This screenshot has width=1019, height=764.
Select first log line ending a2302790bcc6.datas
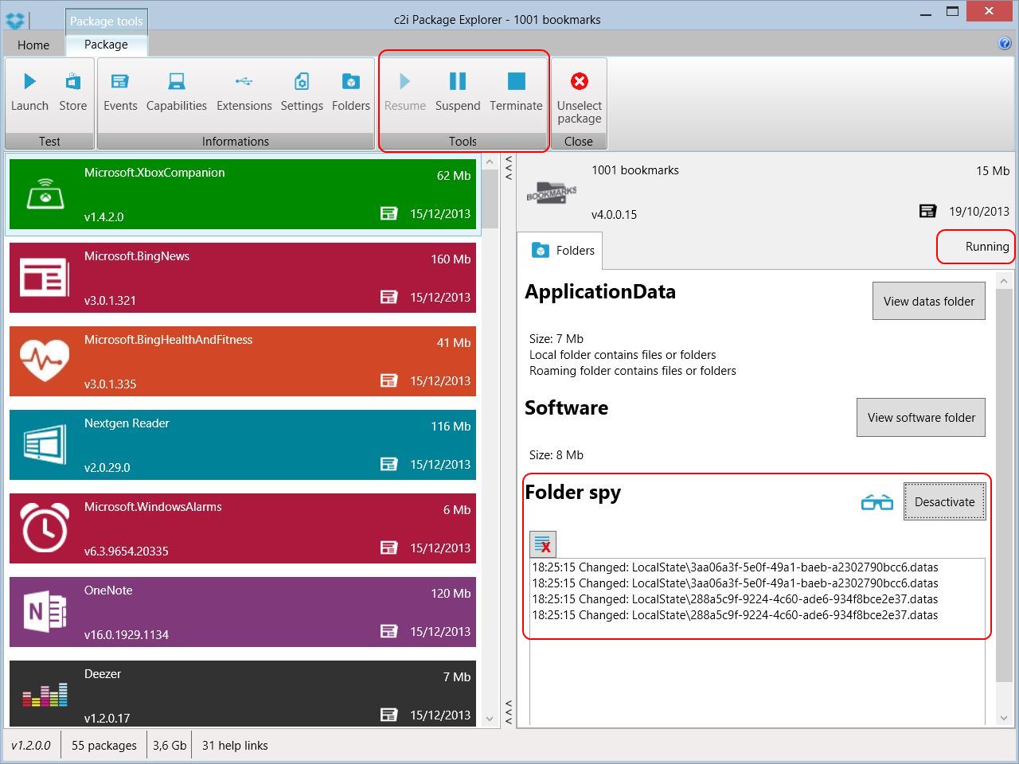click(x=735, y=567)
